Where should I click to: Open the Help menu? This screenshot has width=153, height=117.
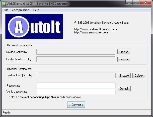point(36,10)
